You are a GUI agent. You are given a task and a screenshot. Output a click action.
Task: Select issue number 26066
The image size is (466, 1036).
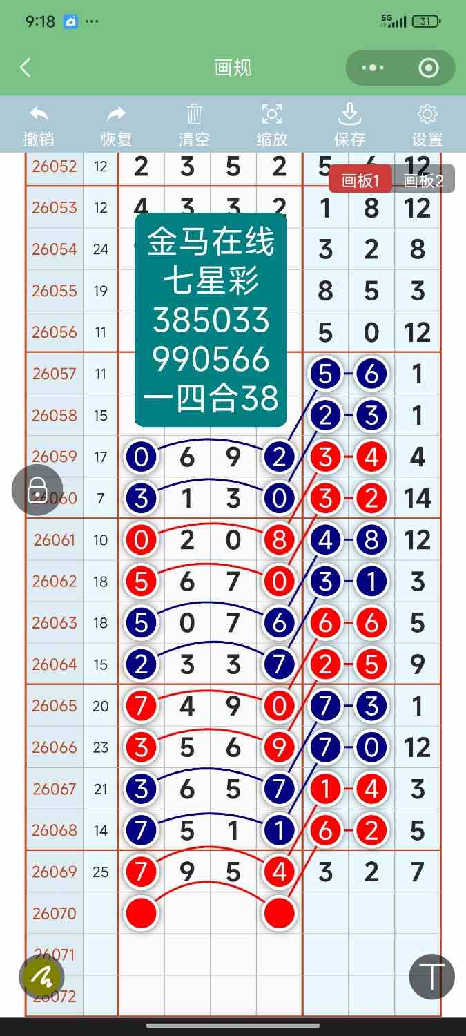[x=55, y=747]
